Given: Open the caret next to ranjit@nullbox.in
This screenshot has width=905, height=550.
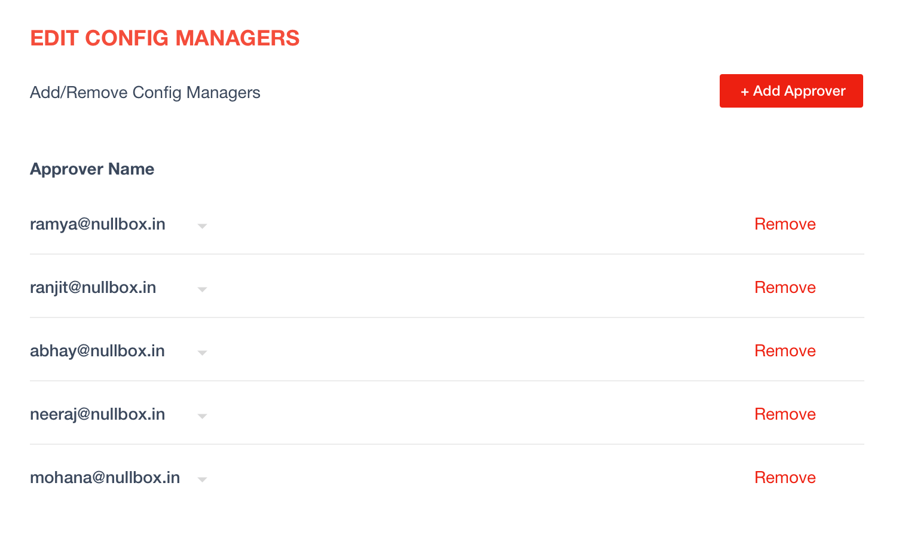Looking at the screenshot, I should 202,289.
